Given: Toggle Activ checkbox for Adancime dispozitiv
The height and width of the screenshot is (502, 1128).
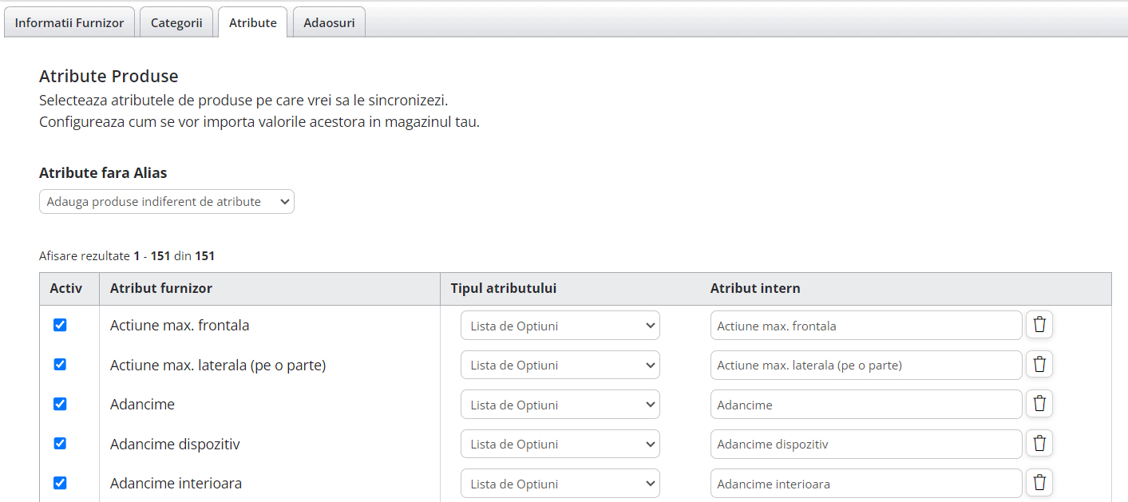Looking at the screenshot, I should pos(60,444).
